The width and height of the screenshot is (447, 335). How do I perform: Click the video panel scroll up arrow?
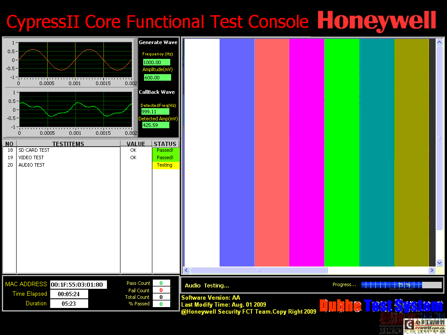click(439, 42)
